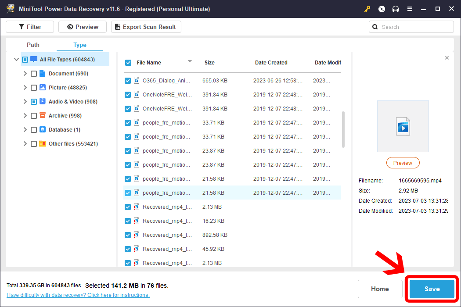
Task: Check the Document category checkbox
Action: point(34,74)
